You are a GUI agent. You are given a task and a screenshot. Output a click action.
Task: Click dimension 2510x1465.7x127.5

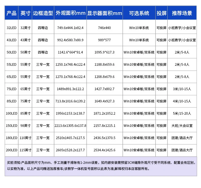click(70, 138)
